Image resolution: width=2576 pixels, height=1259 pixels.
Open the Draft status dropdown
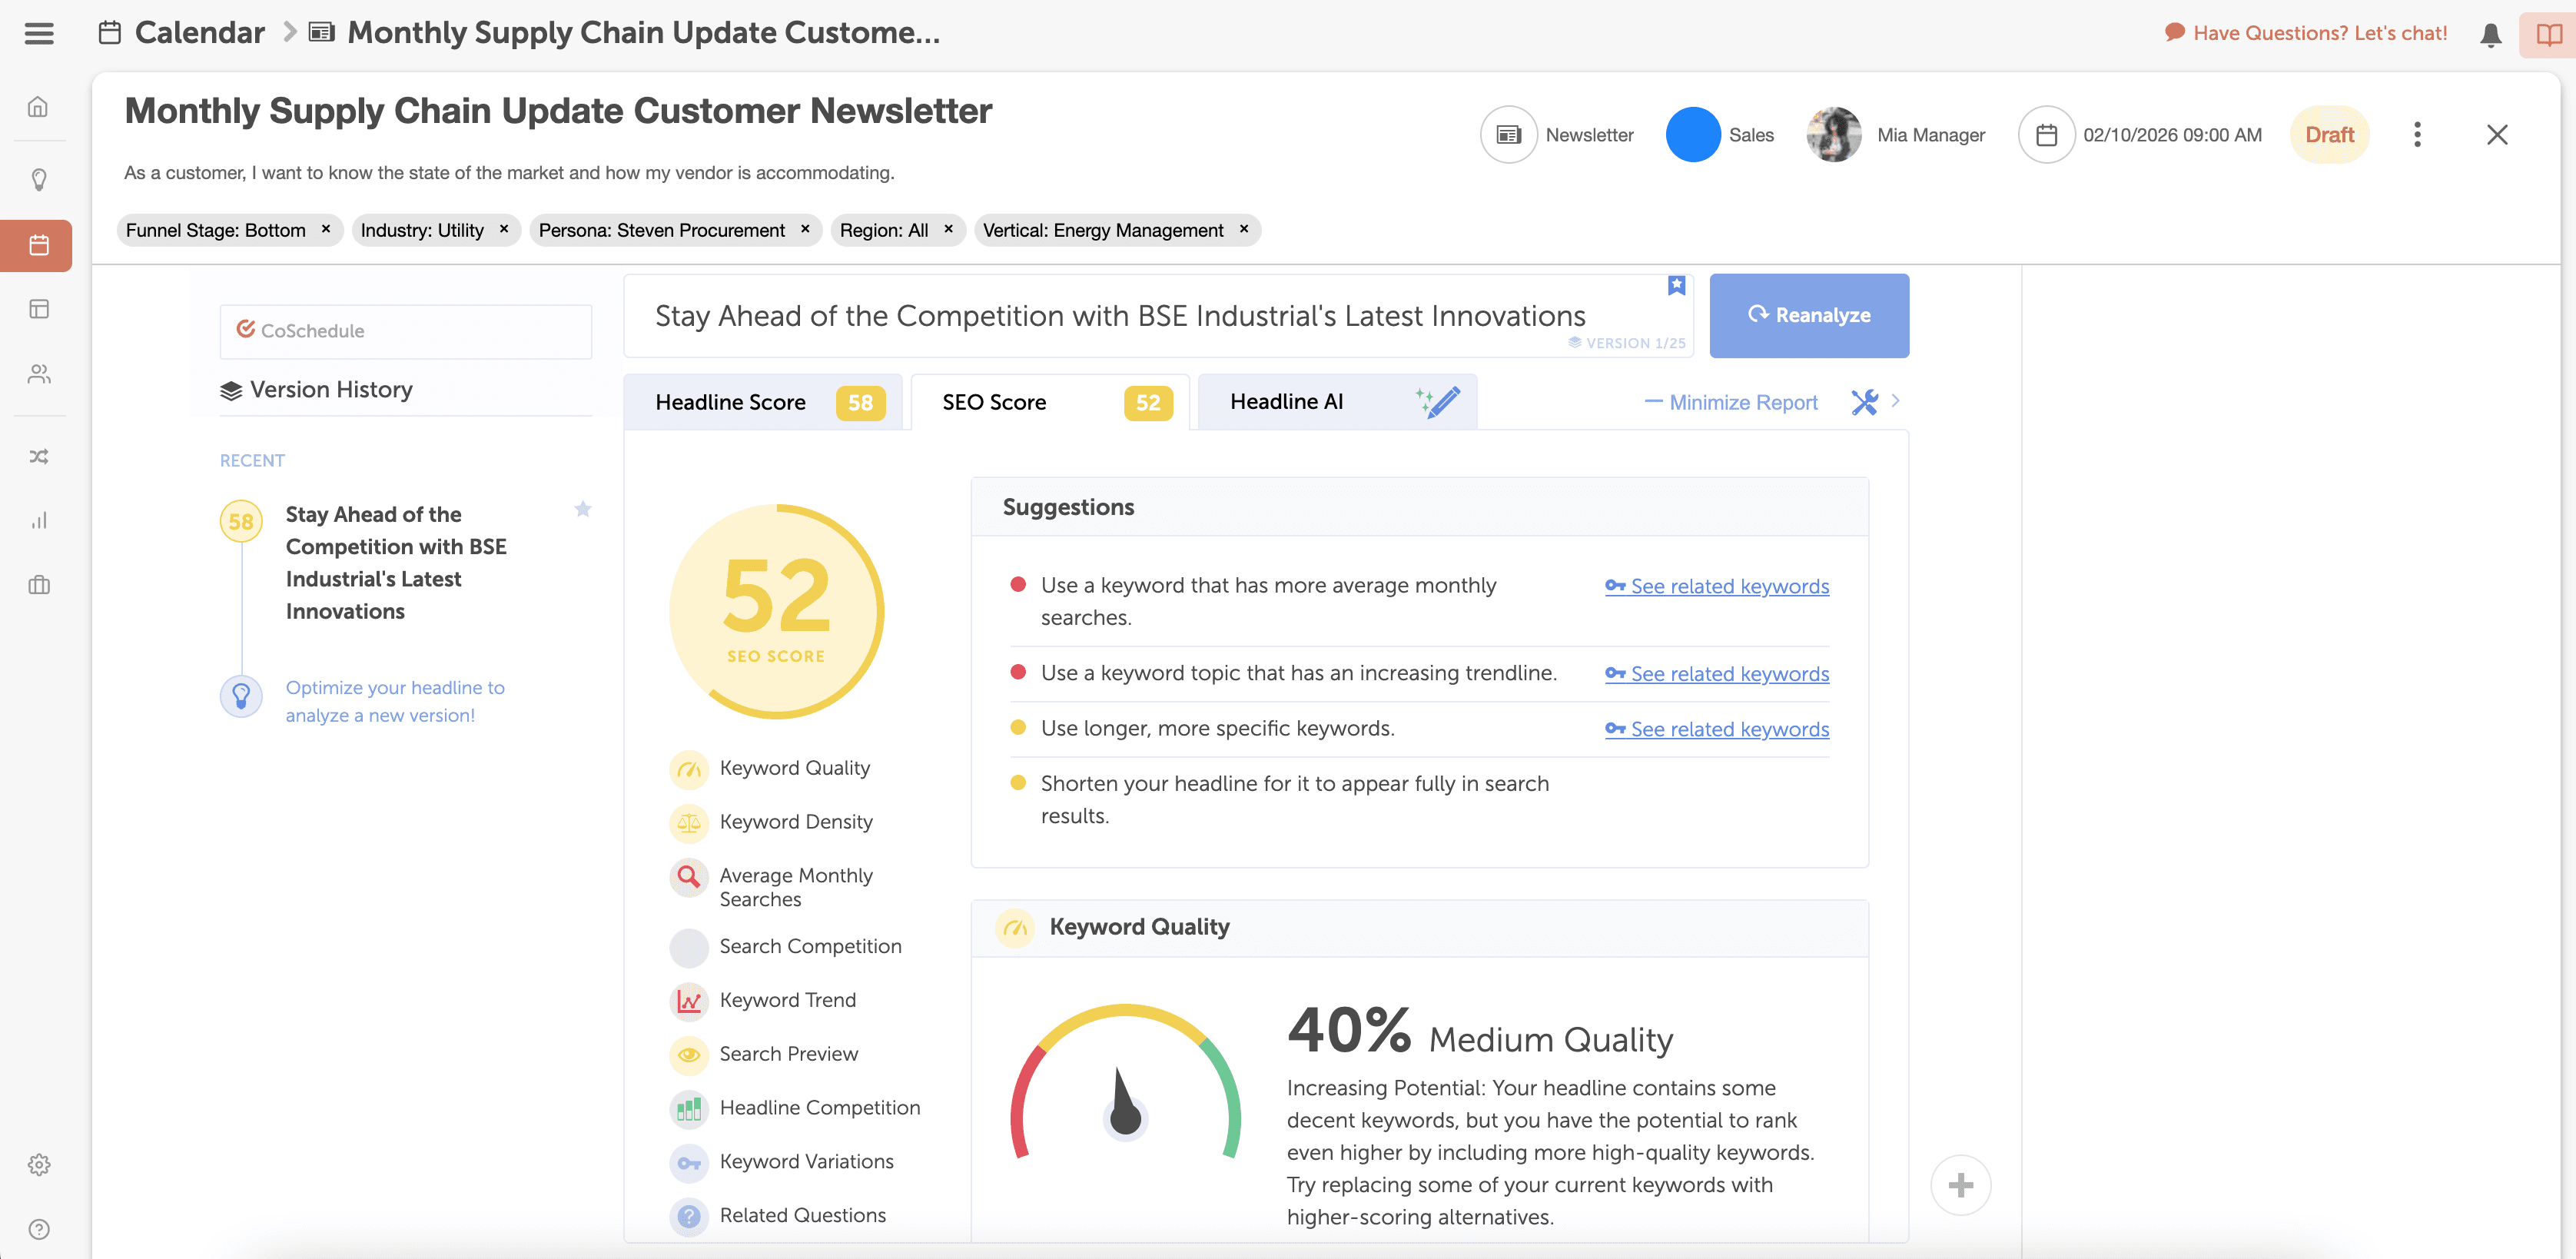(2329, 135)
